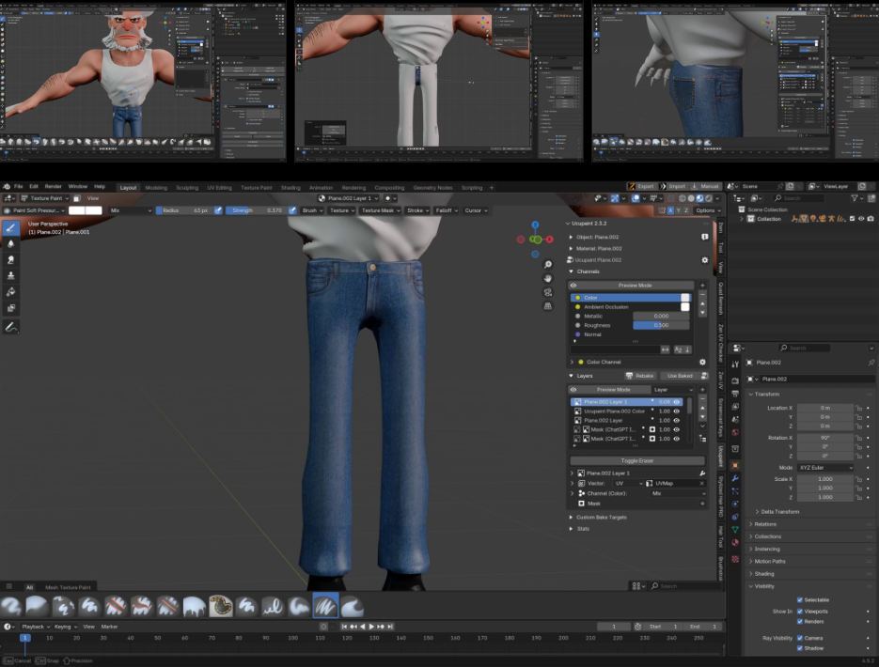
Task: Click the add channel plus button
Action: tap(702, 285)
